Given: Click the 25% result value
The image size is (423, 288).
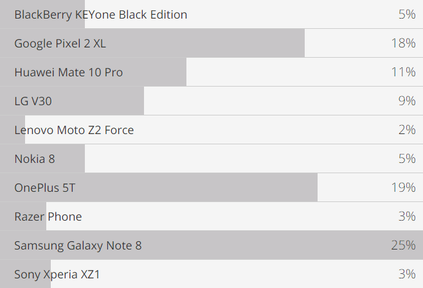Looking at the screenshot, I should (403, 245).
